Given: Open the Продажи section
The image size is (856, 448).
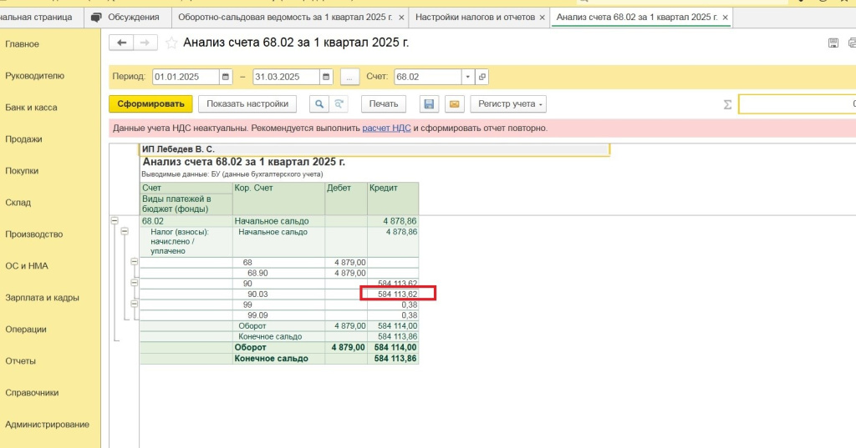Looking at the screenshot, I should [23, 139].
